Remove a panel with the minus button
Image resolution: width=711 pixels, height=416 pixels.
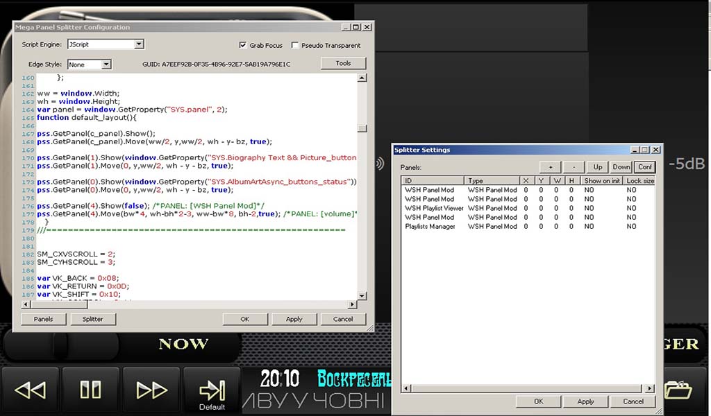point(574,167)
